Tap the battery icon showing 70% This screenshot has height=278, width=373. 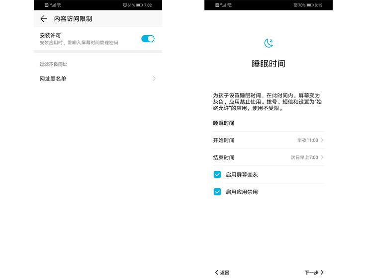[x=310, y=5]
